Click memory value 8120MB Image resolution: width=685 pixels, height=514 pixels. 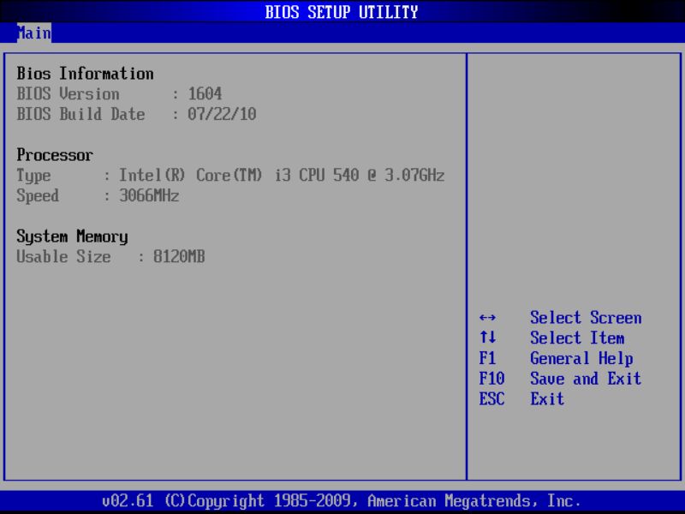(x=179, y=256)
